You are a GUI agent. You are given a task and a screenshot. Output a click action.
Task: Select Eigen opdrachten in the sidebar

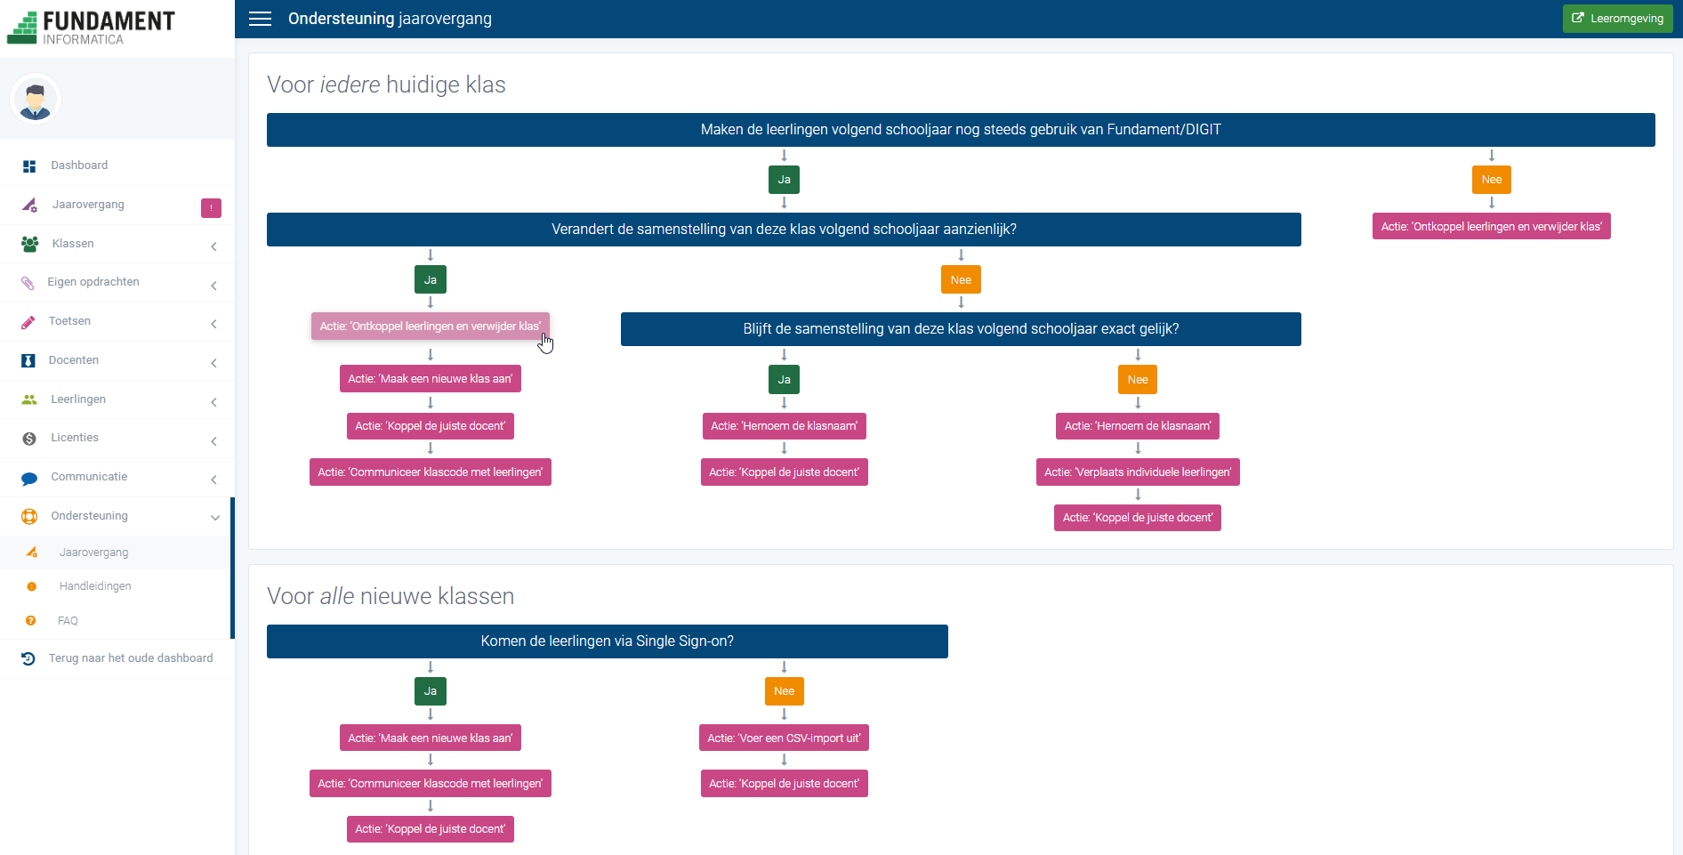[x=93, y=282]
